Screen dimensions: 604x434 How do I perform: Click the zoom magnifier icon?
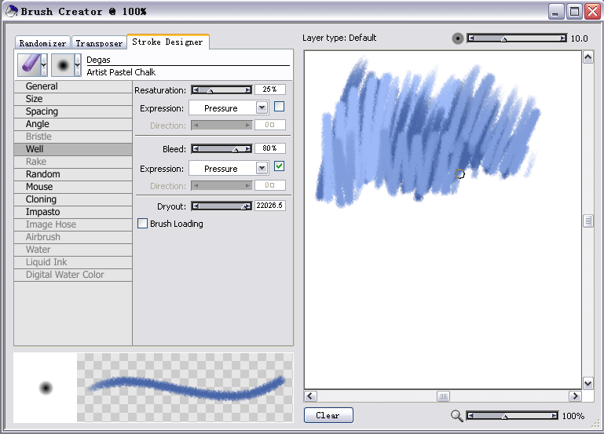[456, 415]
